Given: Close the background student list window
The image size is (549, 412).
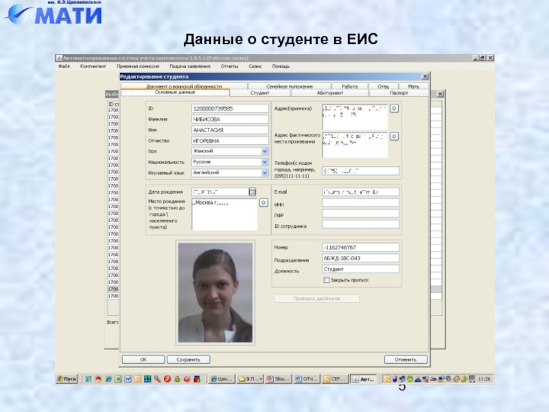Looking at the screenshot, I should tap(441, 93).
